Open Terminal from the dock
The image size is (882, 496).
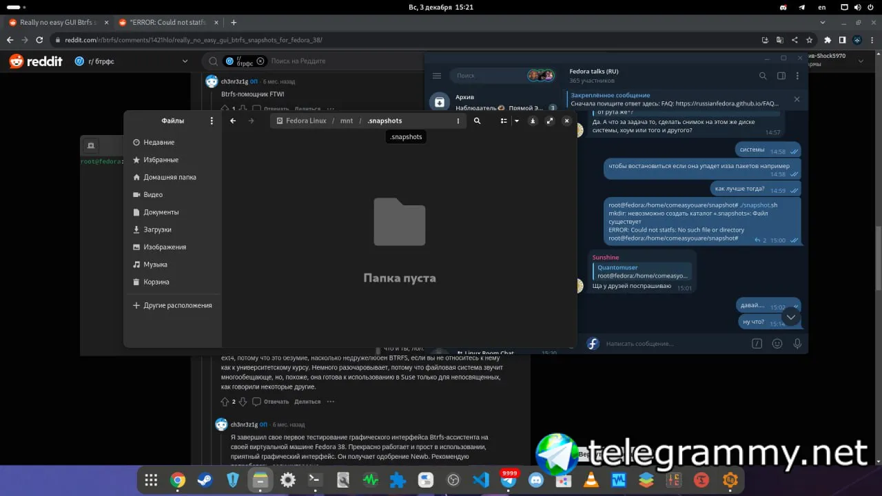click(316, 480)
